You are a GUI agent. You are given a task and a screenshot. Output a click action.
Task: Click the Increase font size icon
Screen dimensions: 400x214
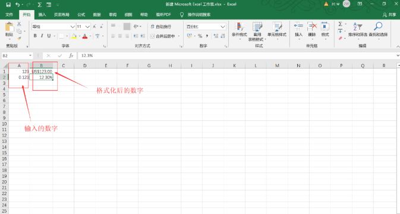[95, 27]
